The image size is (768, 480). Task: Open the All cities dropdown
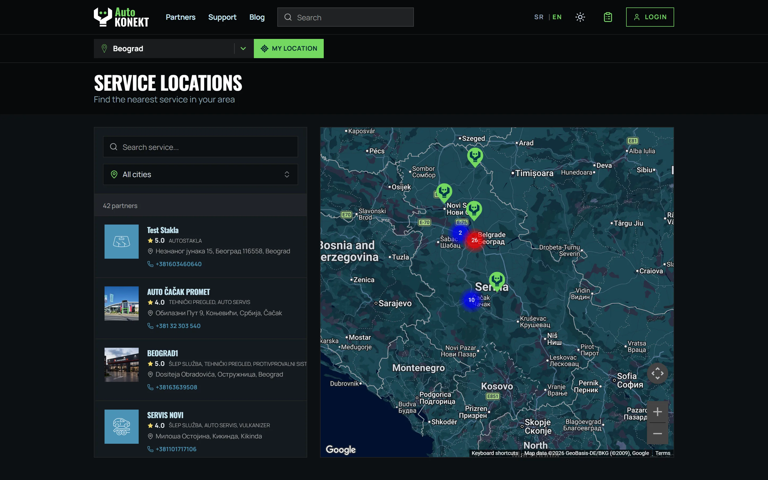click(x=200, y=174)
